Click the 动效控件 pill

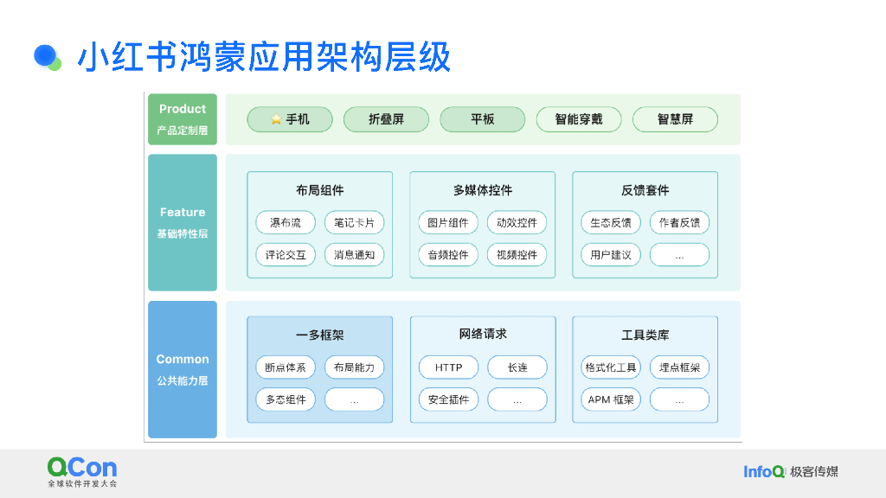tap(517, 222)
